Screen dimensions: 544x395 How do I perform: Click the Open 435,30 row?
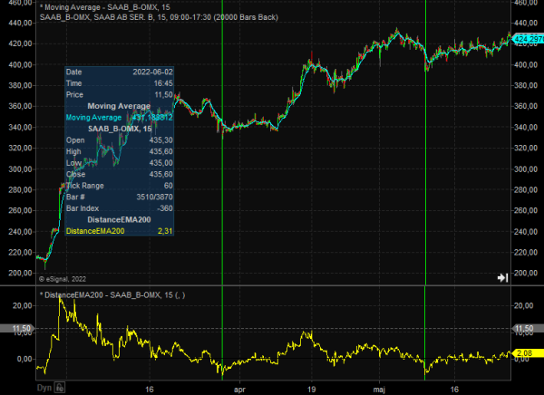tap(120, 140)
